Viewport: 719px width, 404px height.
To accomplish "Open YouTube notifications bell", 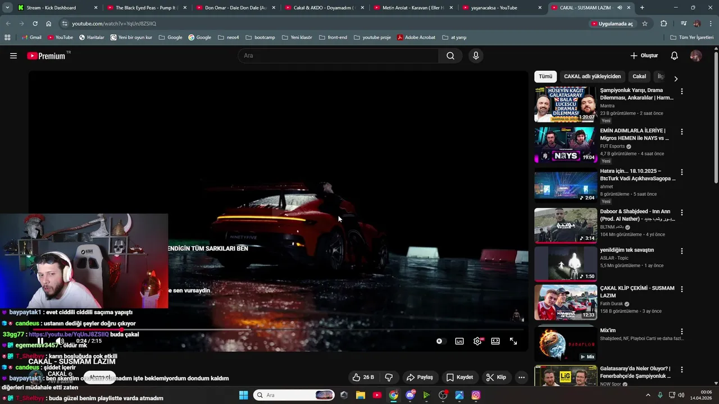I will [675, 56].
